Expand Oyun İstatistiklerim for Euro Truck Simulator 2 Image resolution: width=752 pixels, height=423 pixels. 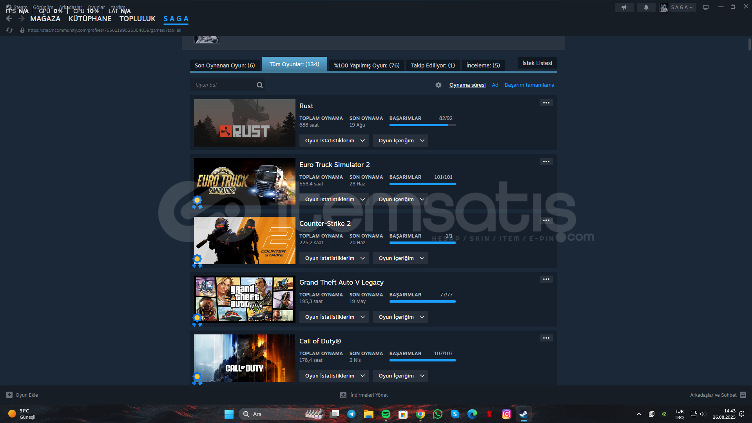click(334, 200)
